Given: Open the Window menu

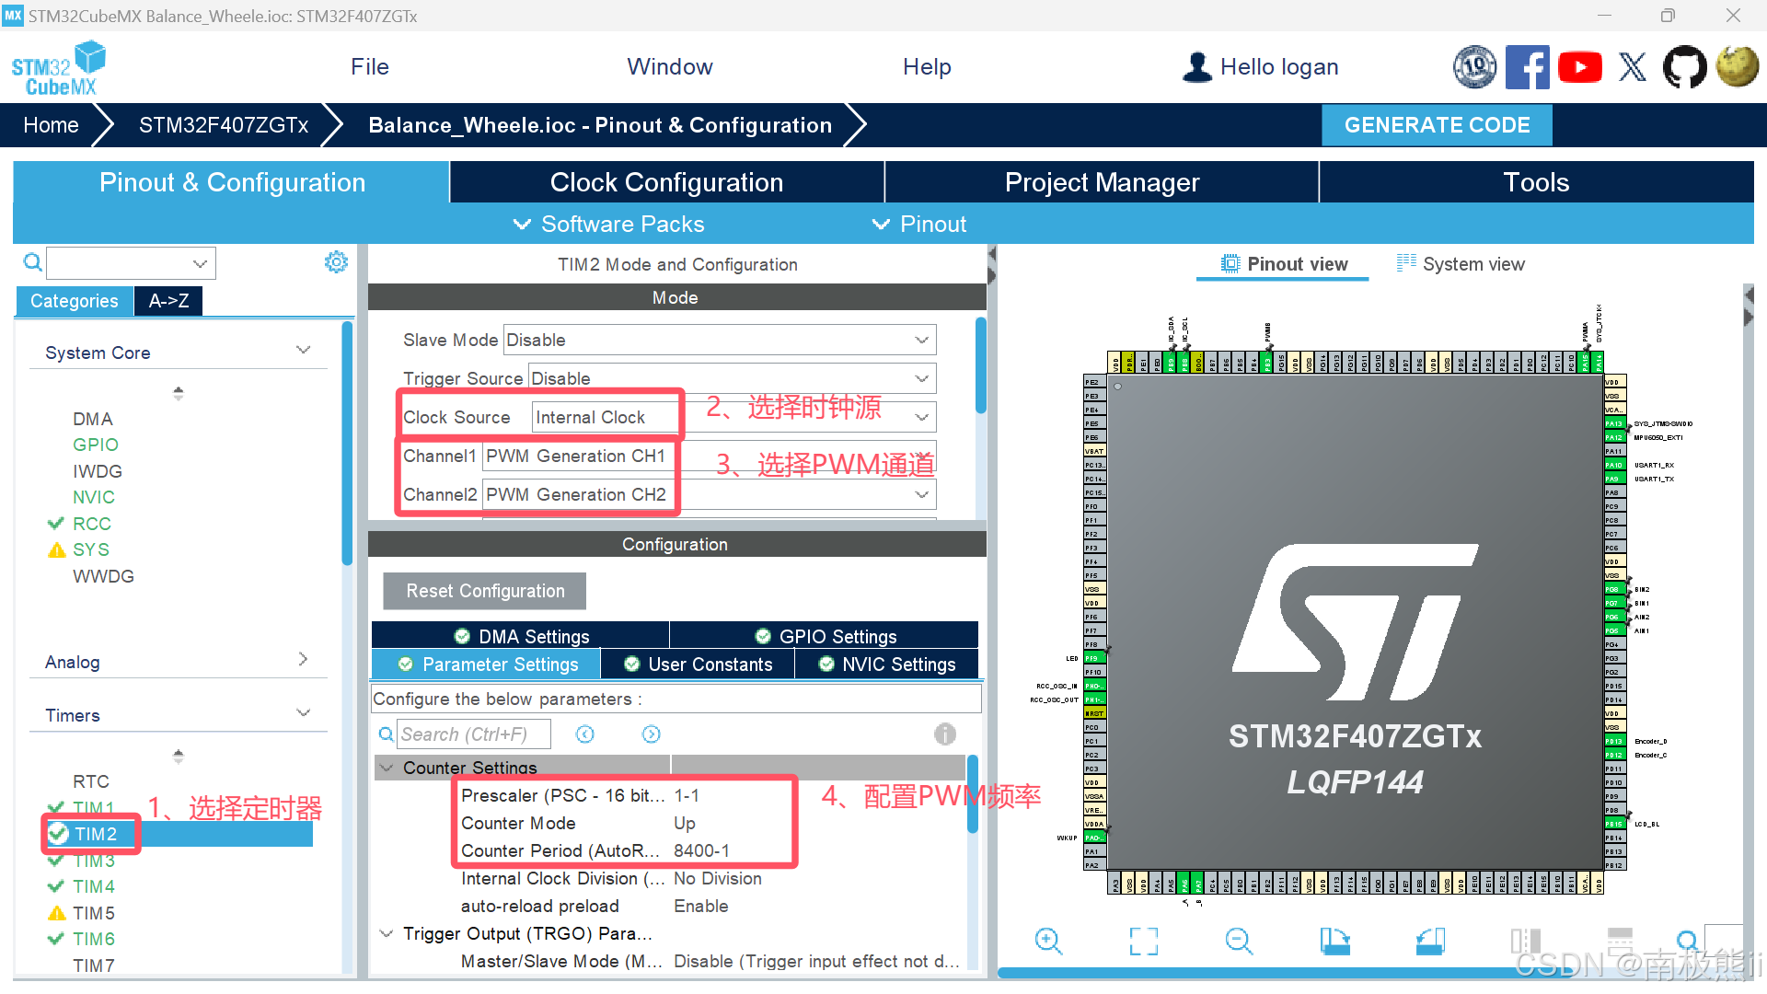Looking at the screenshot, I should 670,67.
